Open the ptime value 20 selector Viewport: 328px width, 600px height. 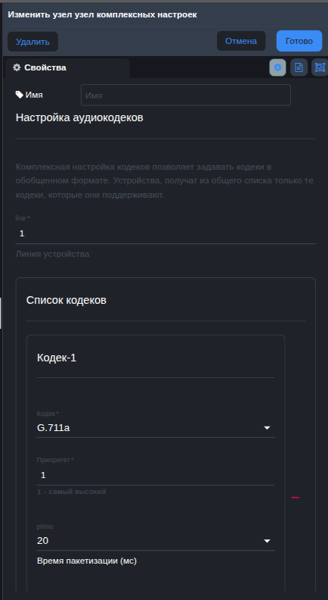click(156, 541)
